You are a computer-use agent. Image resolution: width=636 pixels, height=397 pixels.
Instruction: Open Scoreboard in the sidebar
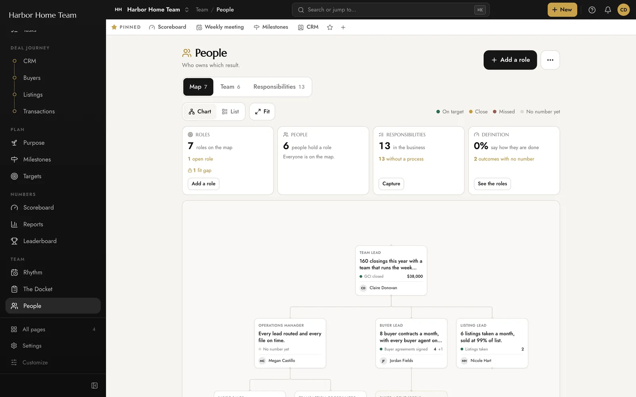point(53,208)
